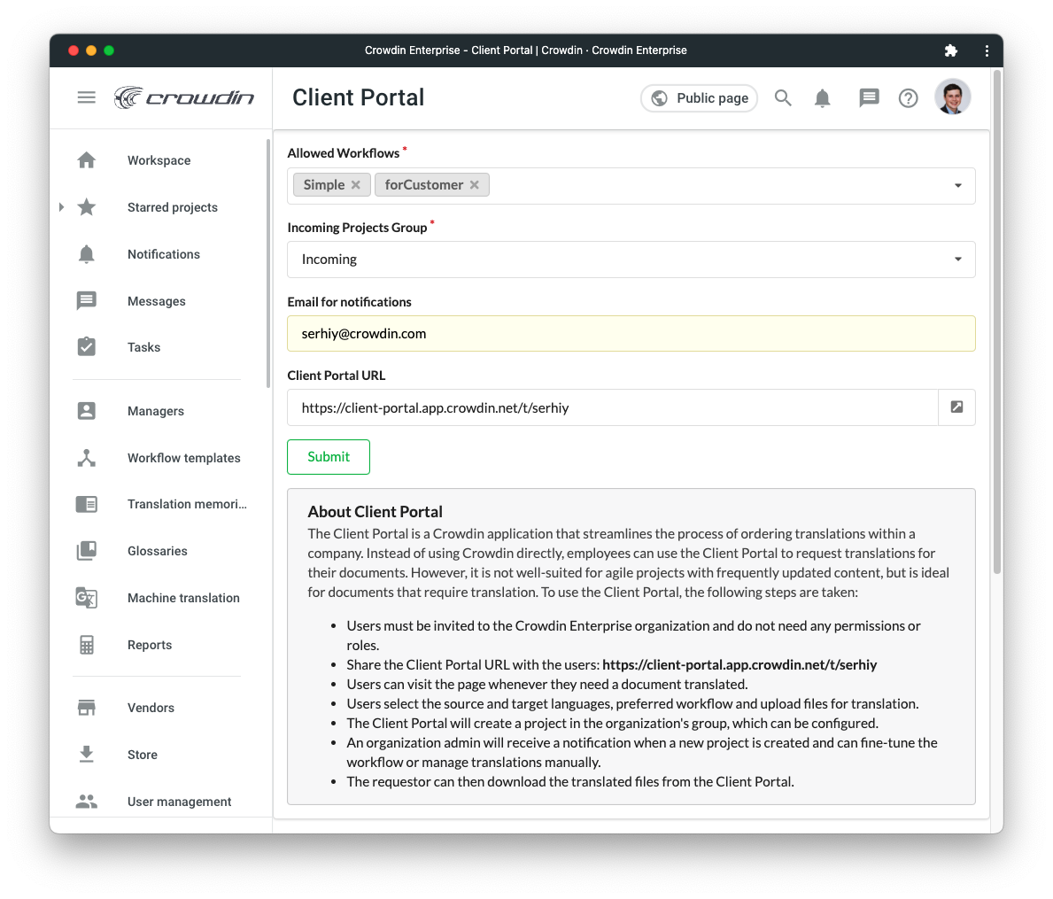Image resolution: width=1053 pixels, height=899 pixels.
Task: Click the bold portal URL in About text
Action: [x=739, y=664]
